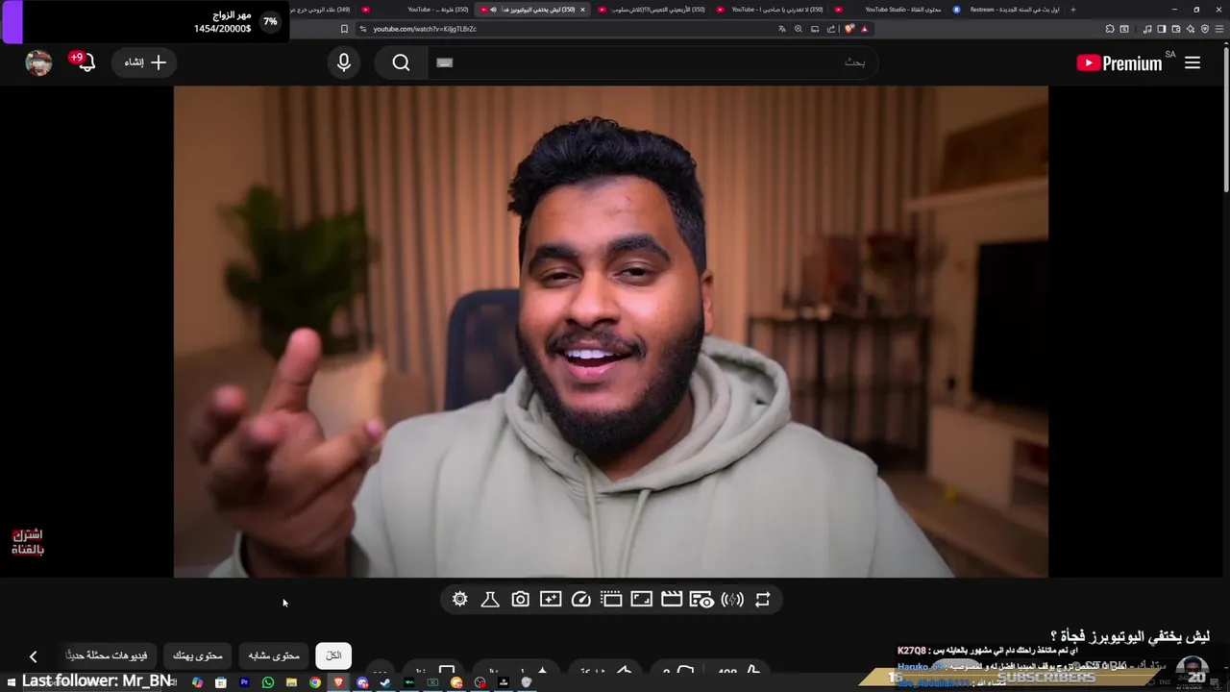This screenshot has height=692, width=1230.
Task: Open YouTube Premium home logo
Action: point(1119,62)
